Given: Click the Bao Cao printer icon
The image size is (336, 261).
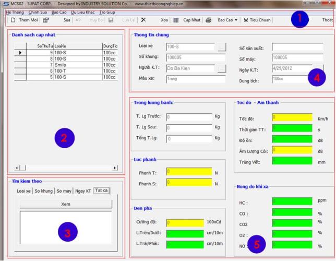Looking at the screenshot, I should 208,20.
